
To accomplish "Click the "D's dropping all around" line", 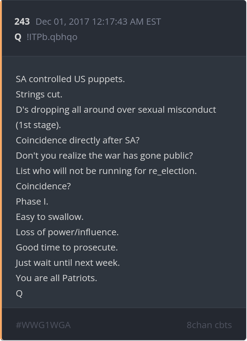I will 116,110.
